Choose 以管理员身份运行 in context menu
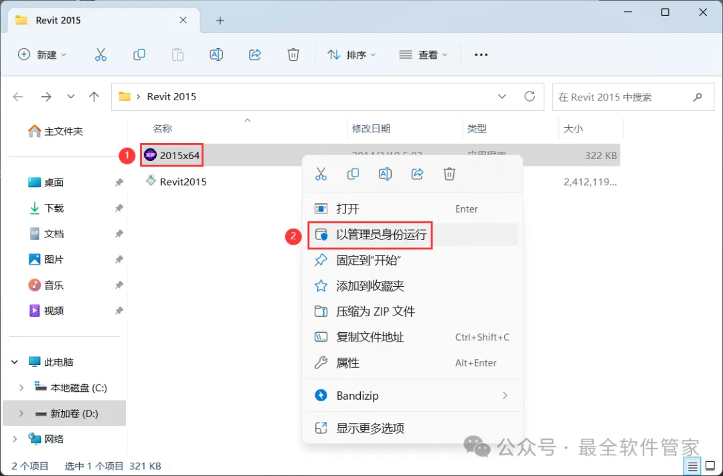 [411, 235]
